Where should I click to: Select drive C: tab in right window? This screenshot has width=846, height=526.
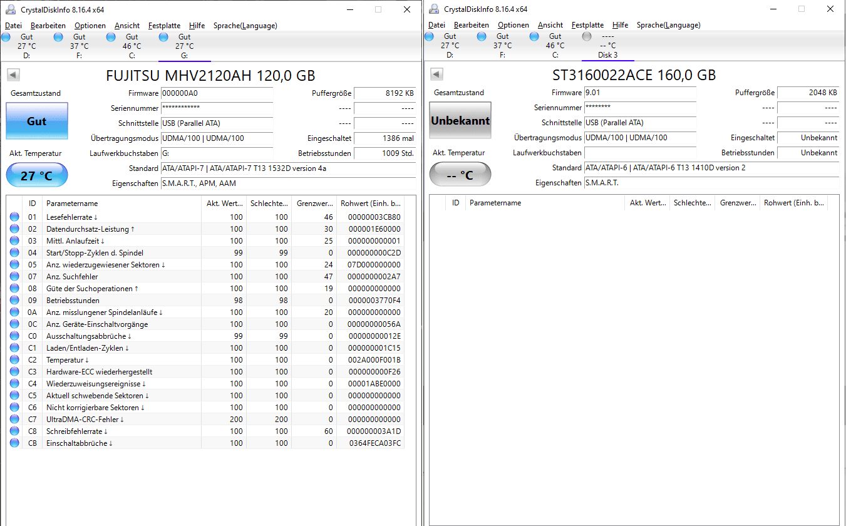pyautogui.click(x=555, y=46)
